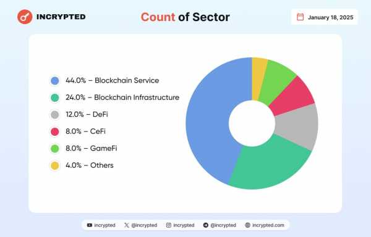The width and height of the screenshot is (371, 237).
Task: Select the January 18, 2025 date
Action: click(x=331, y=17)
